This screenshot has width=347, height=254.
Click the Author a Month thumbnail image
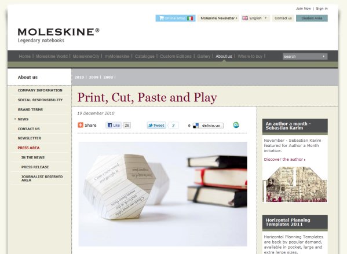pos(295,185)
